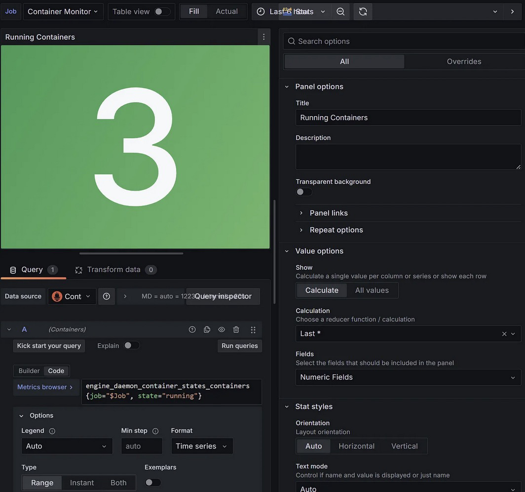Select Both query type
525x492 pixels.
click(x=118, y=483)
